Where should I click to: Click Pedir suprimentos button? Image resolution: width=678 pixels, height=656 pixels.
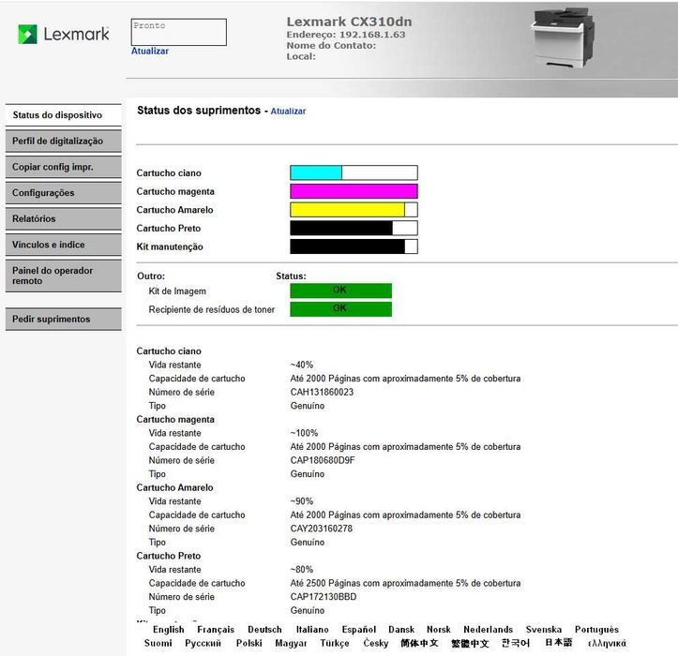tap(64, 319)
